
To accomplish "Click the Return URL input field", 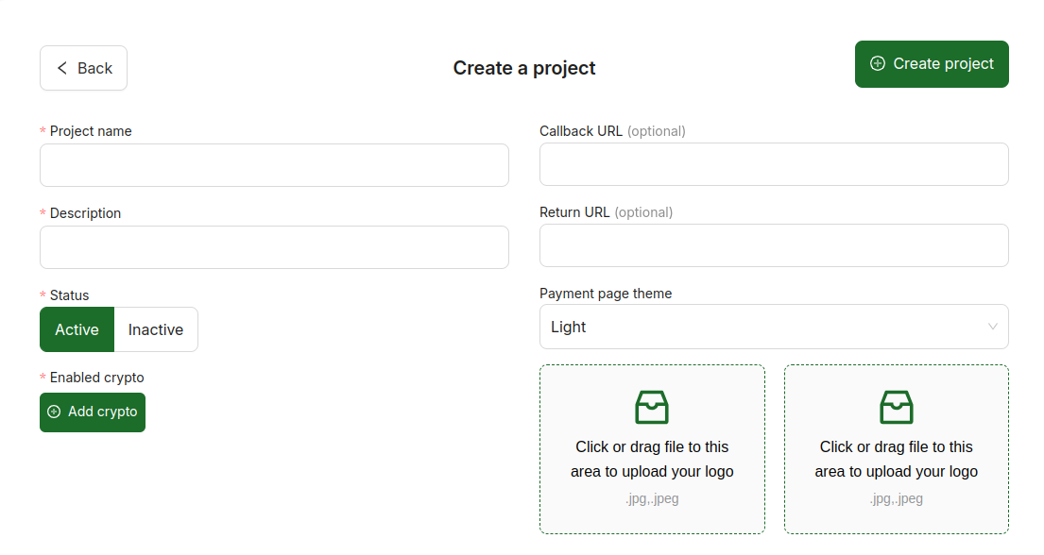I will 774,245.
